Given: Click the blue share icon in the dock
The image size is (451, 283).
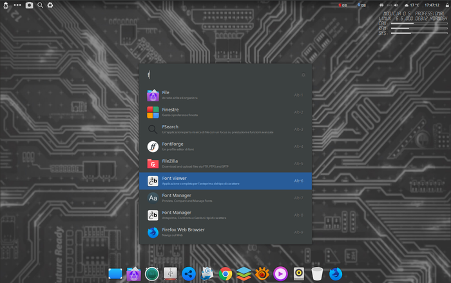Looking at the screenshot, I should (x=188, y=273).
